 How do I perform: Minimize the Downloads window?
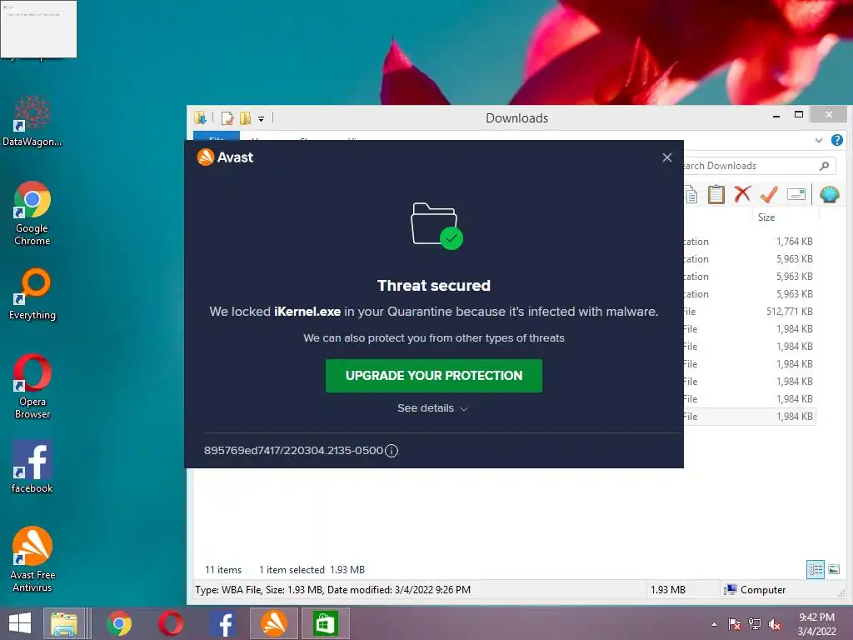(776, 115)
